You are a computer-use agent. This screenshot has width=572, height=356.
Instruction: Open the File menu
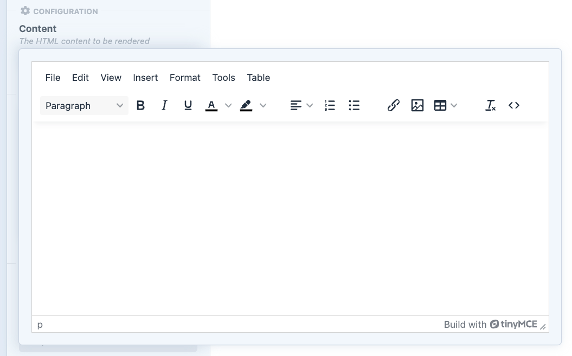pyautogui.click(x=53, y=78)
